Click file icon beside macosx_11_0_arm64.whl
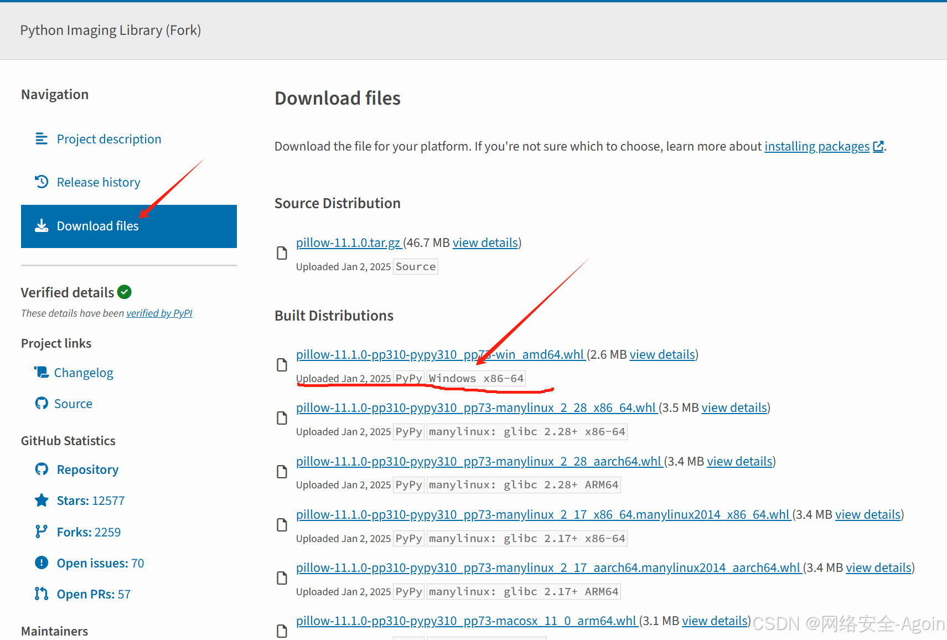The image size is (947, 640). tap(282, 631)
